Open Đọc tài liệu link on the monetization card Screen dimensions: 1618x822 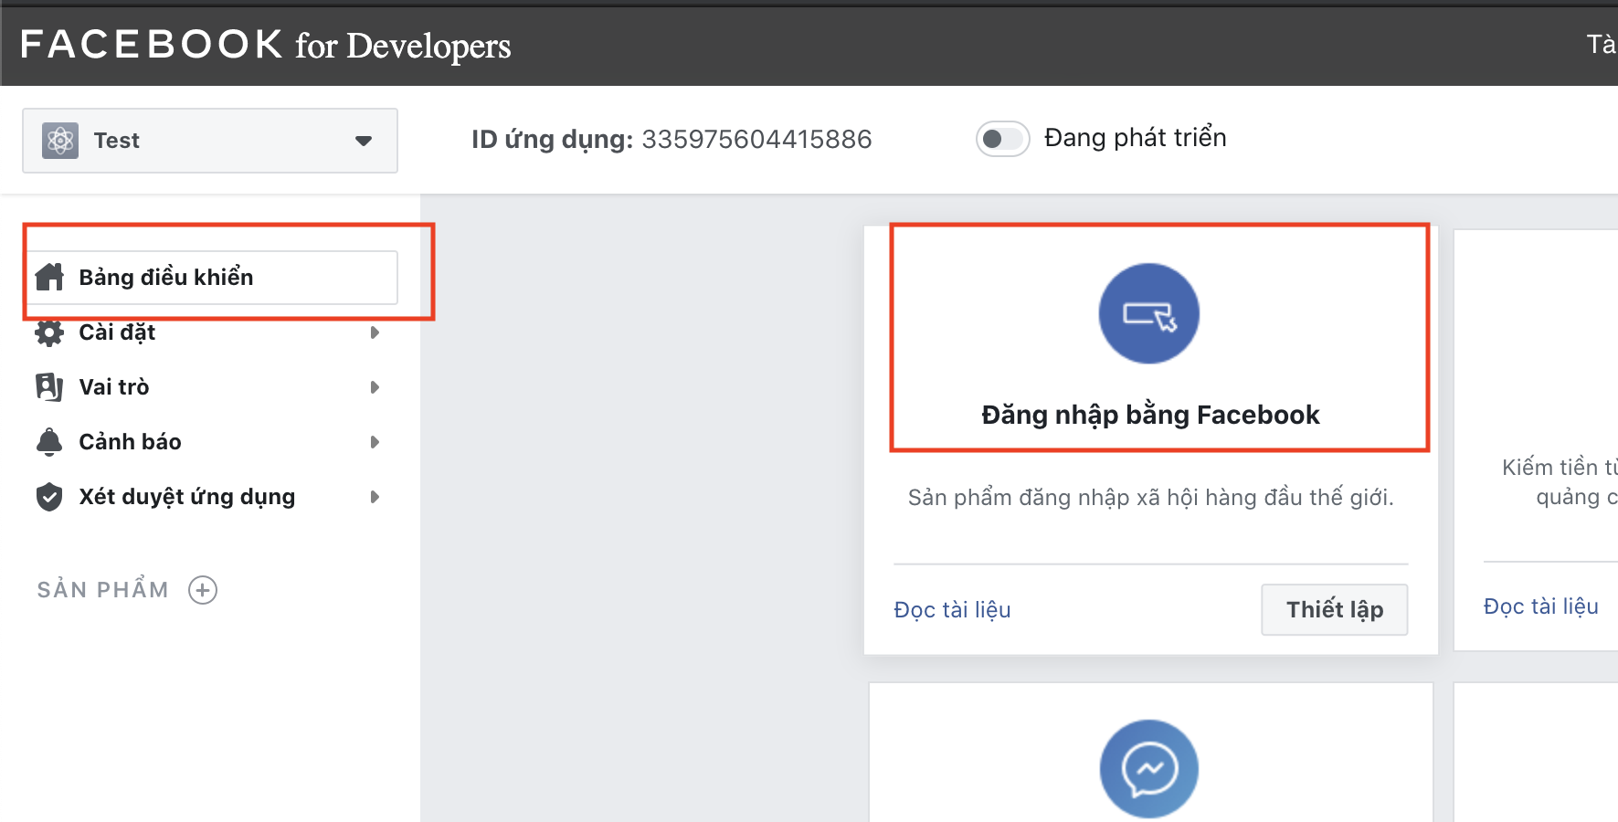1541,606
